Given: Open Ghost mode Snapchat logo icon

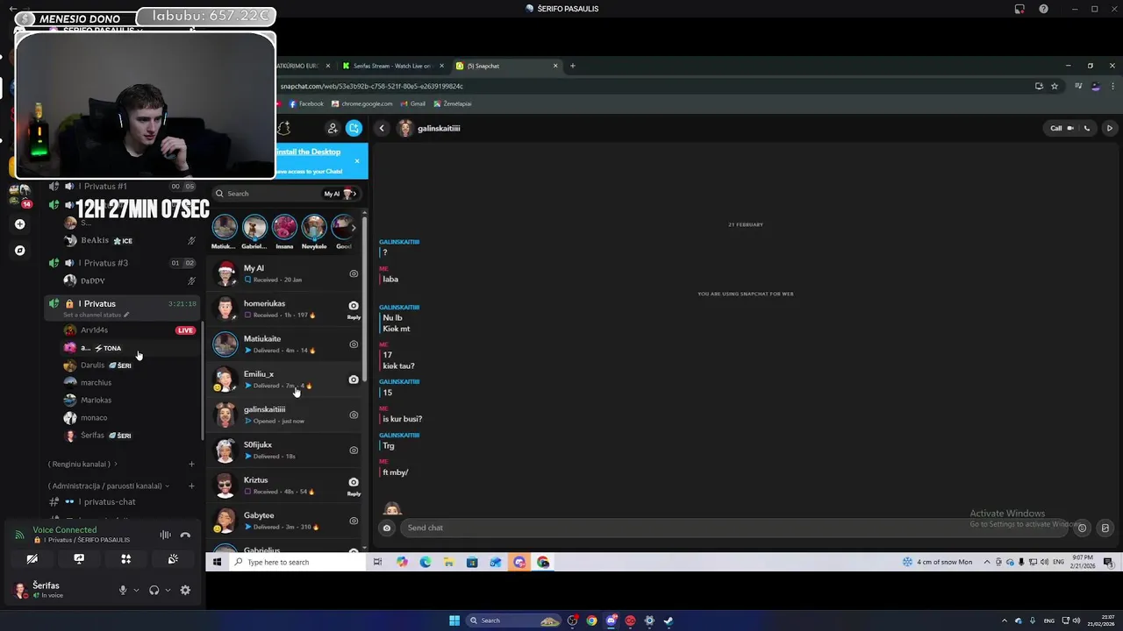Looking at the screenshot, I should coord(283,128).
